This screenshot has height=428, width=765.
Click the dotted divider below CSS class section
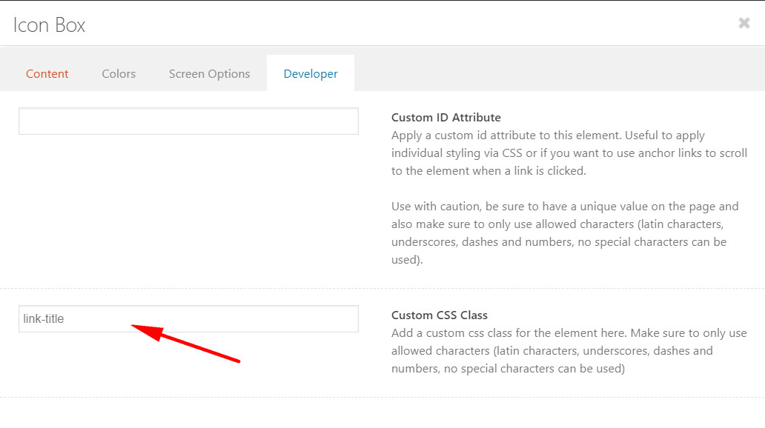coord(382,398)
